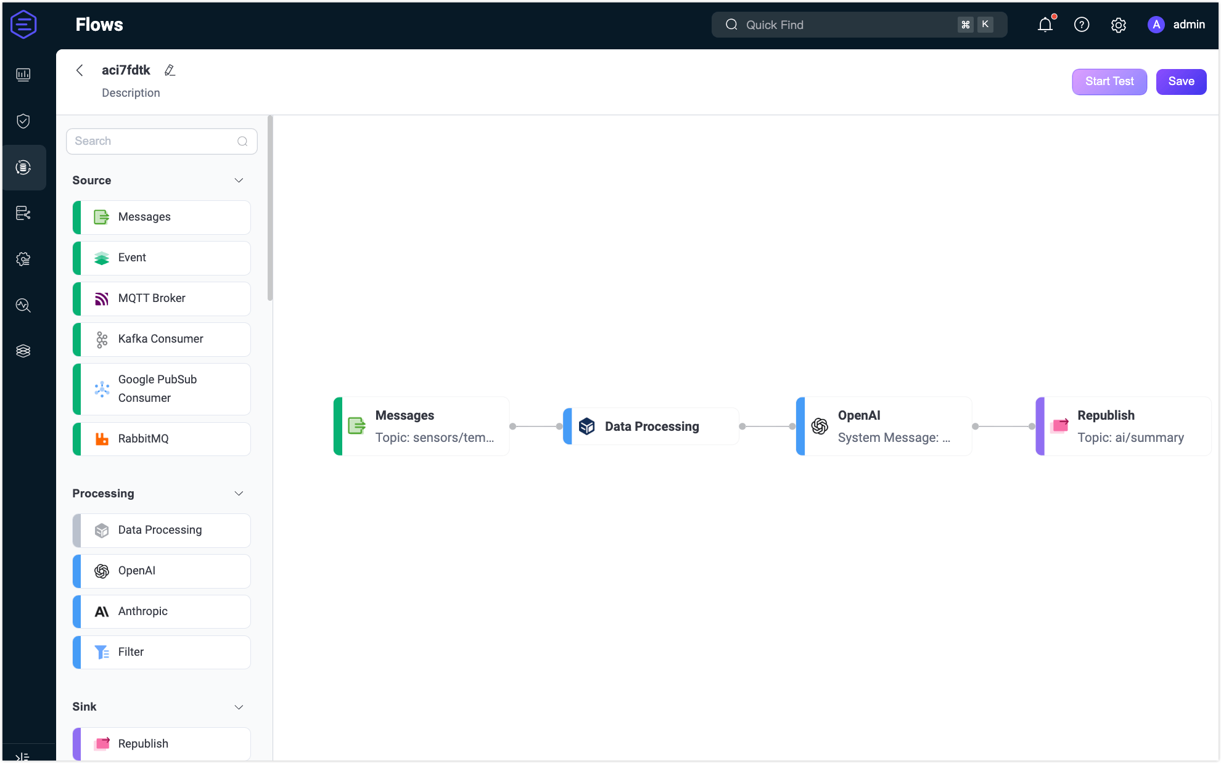Open notifications via the bell icon
Viewport: 1221px width, 763px height.
click(1045, 25)
